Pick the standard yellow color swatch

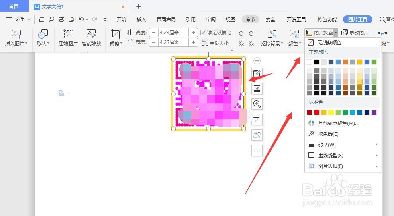pyautogui.click(x=331, y=112)
